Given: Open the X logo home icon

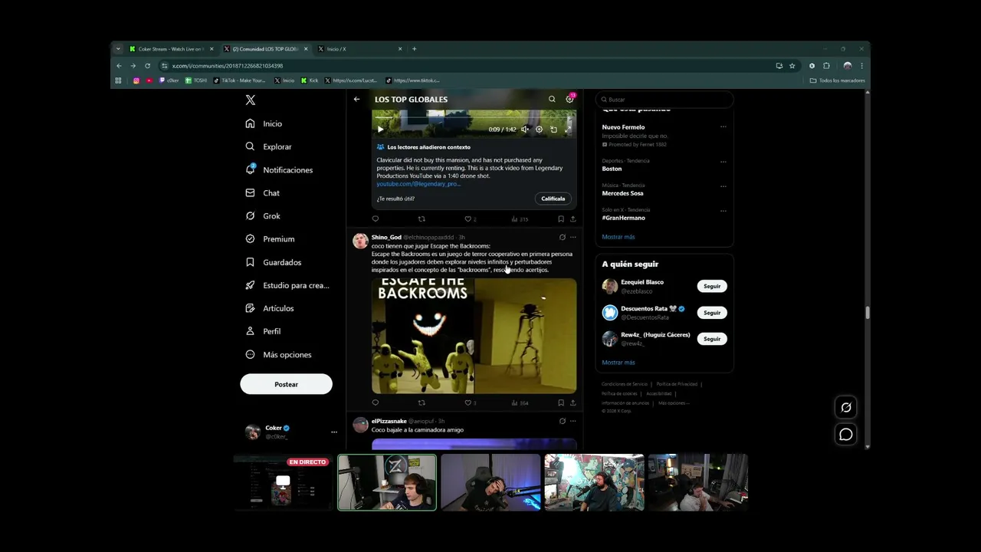Looking at the screenshot, I should click(x=250, y=100).
